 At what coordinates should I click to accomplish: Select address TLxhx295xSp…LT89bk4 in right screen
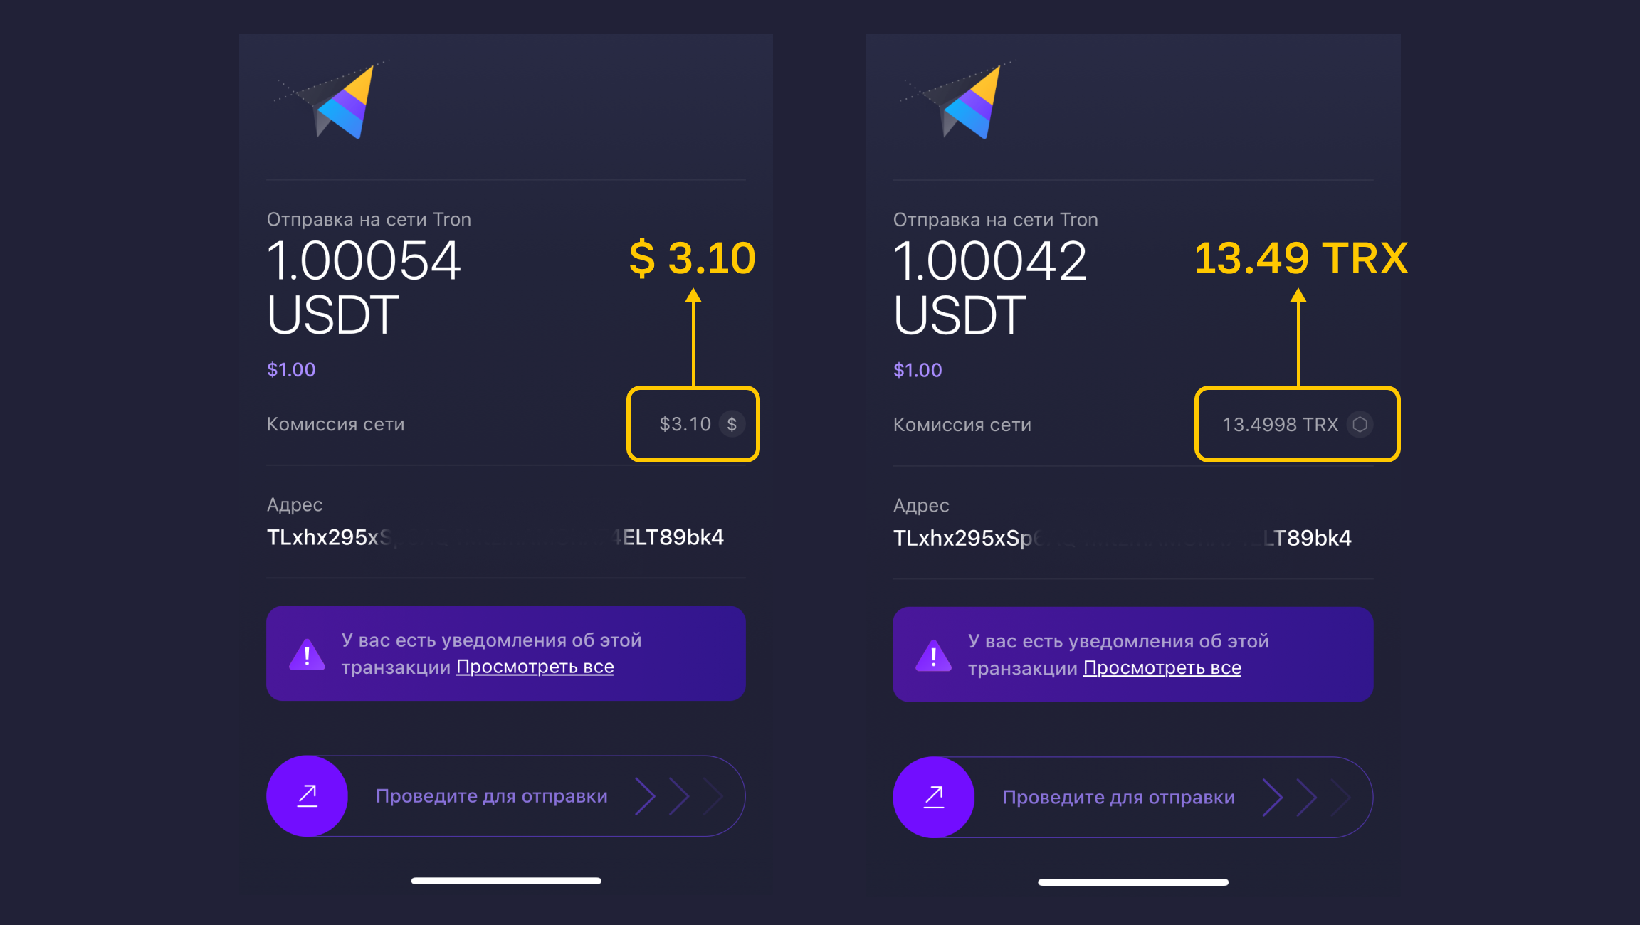(x=1123, y=538)
